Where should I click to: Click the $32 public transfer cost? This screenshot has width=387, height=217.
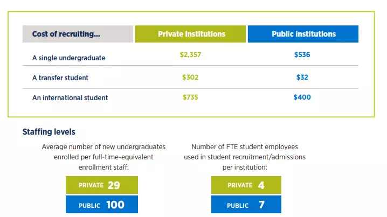[302, 78]
